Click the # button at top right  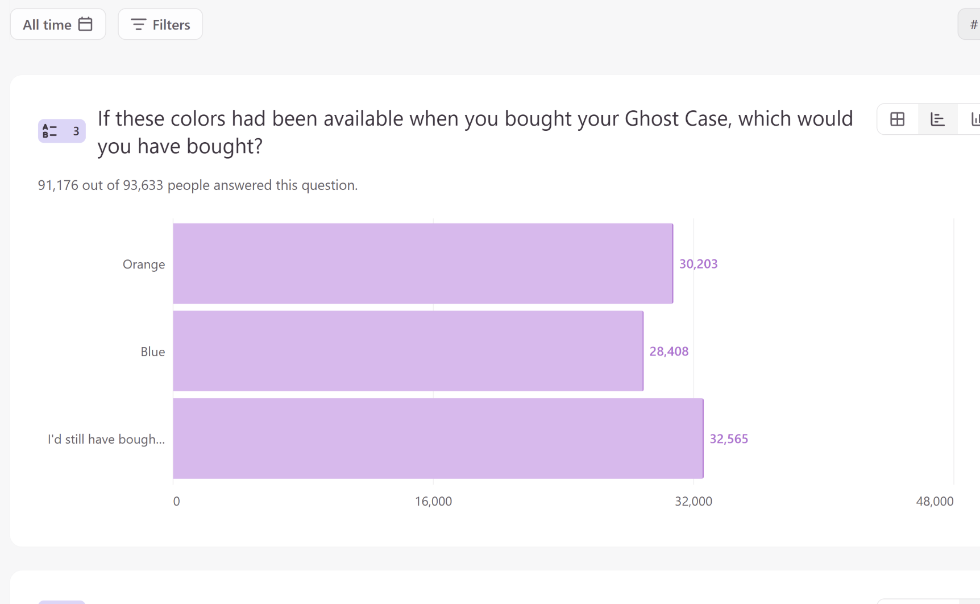click(973, 24)
